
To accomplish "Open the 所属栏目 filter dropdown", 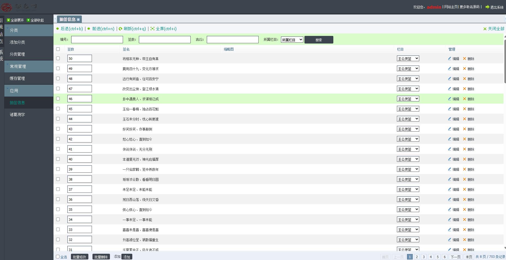I will pyautogui.click(x=292, y=40).
